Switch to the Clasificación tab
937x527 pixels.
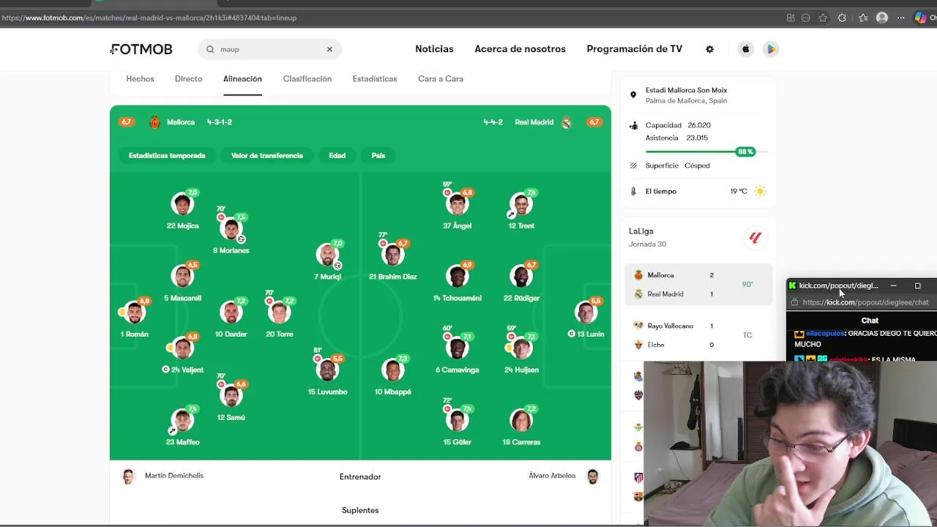coord(307,79)
